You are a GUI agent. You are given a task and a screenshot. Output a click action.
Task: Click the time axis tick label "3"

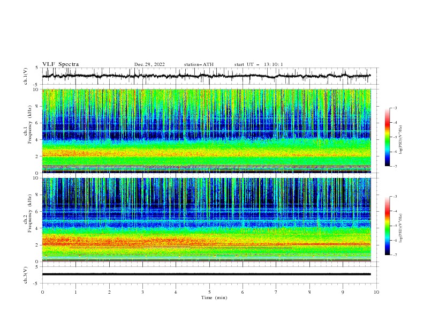pyautogui.click(x=142, y=292)
